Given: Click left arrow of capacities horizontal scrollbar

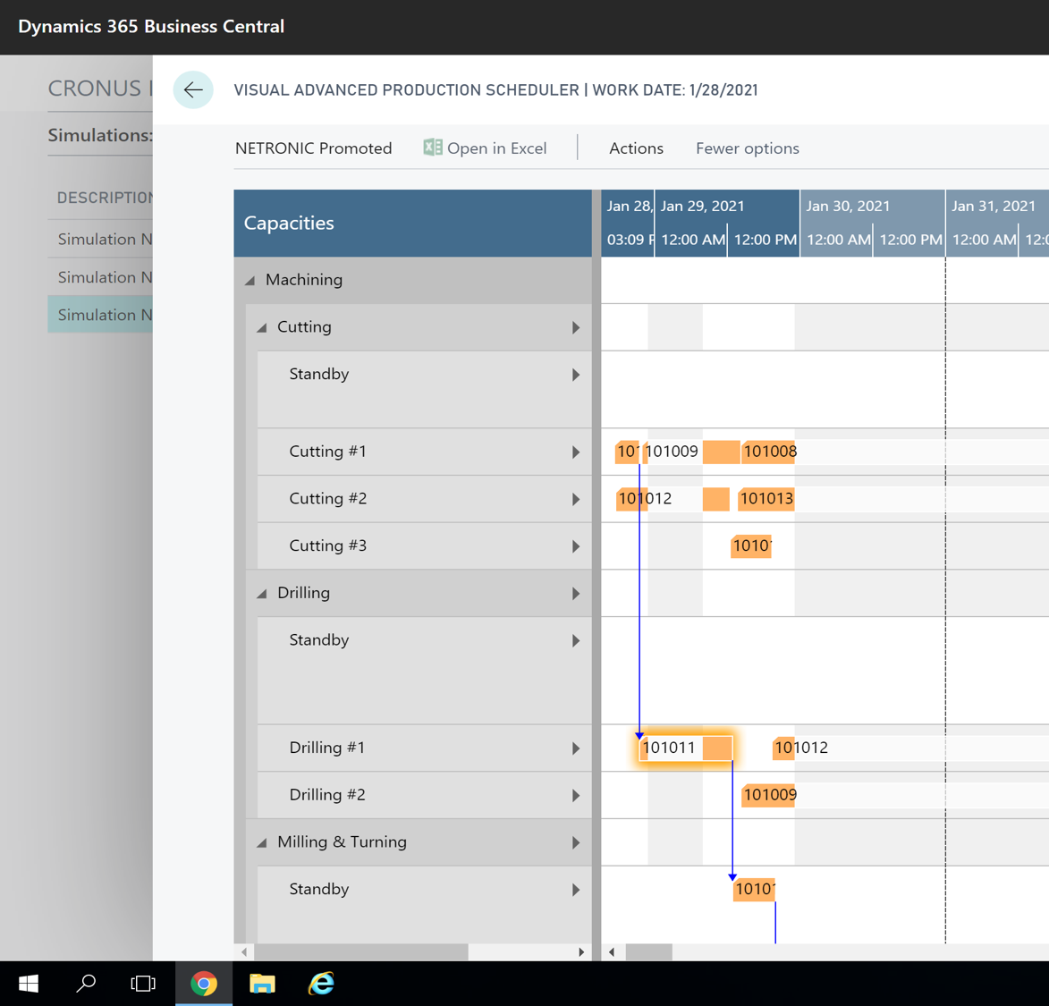Looking at the screenshot, I should tap(244, 951).
